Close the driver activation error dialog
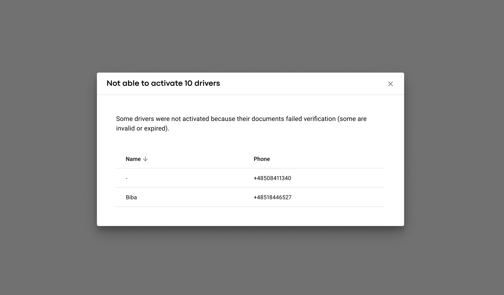Screen dimensions: 504x295 [390, 84]
